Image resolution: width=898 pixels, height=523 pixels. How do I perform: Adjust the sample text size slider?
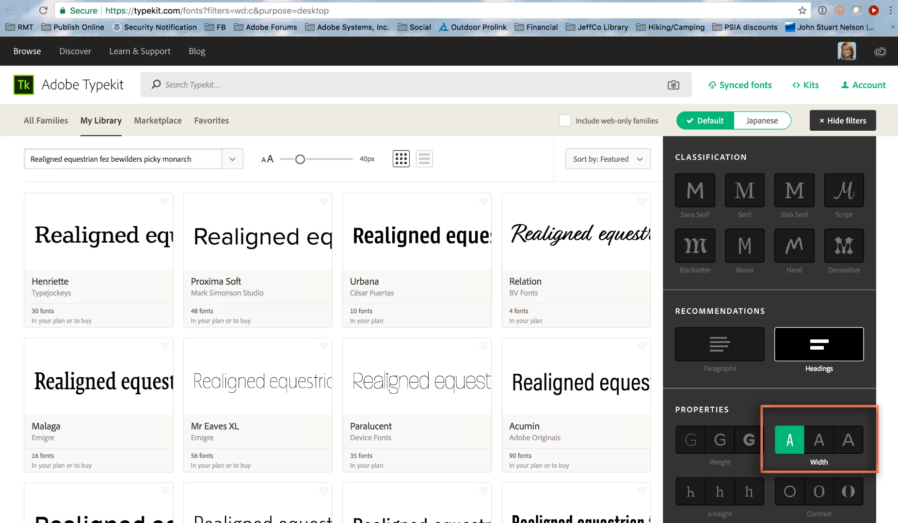point(300,159)
